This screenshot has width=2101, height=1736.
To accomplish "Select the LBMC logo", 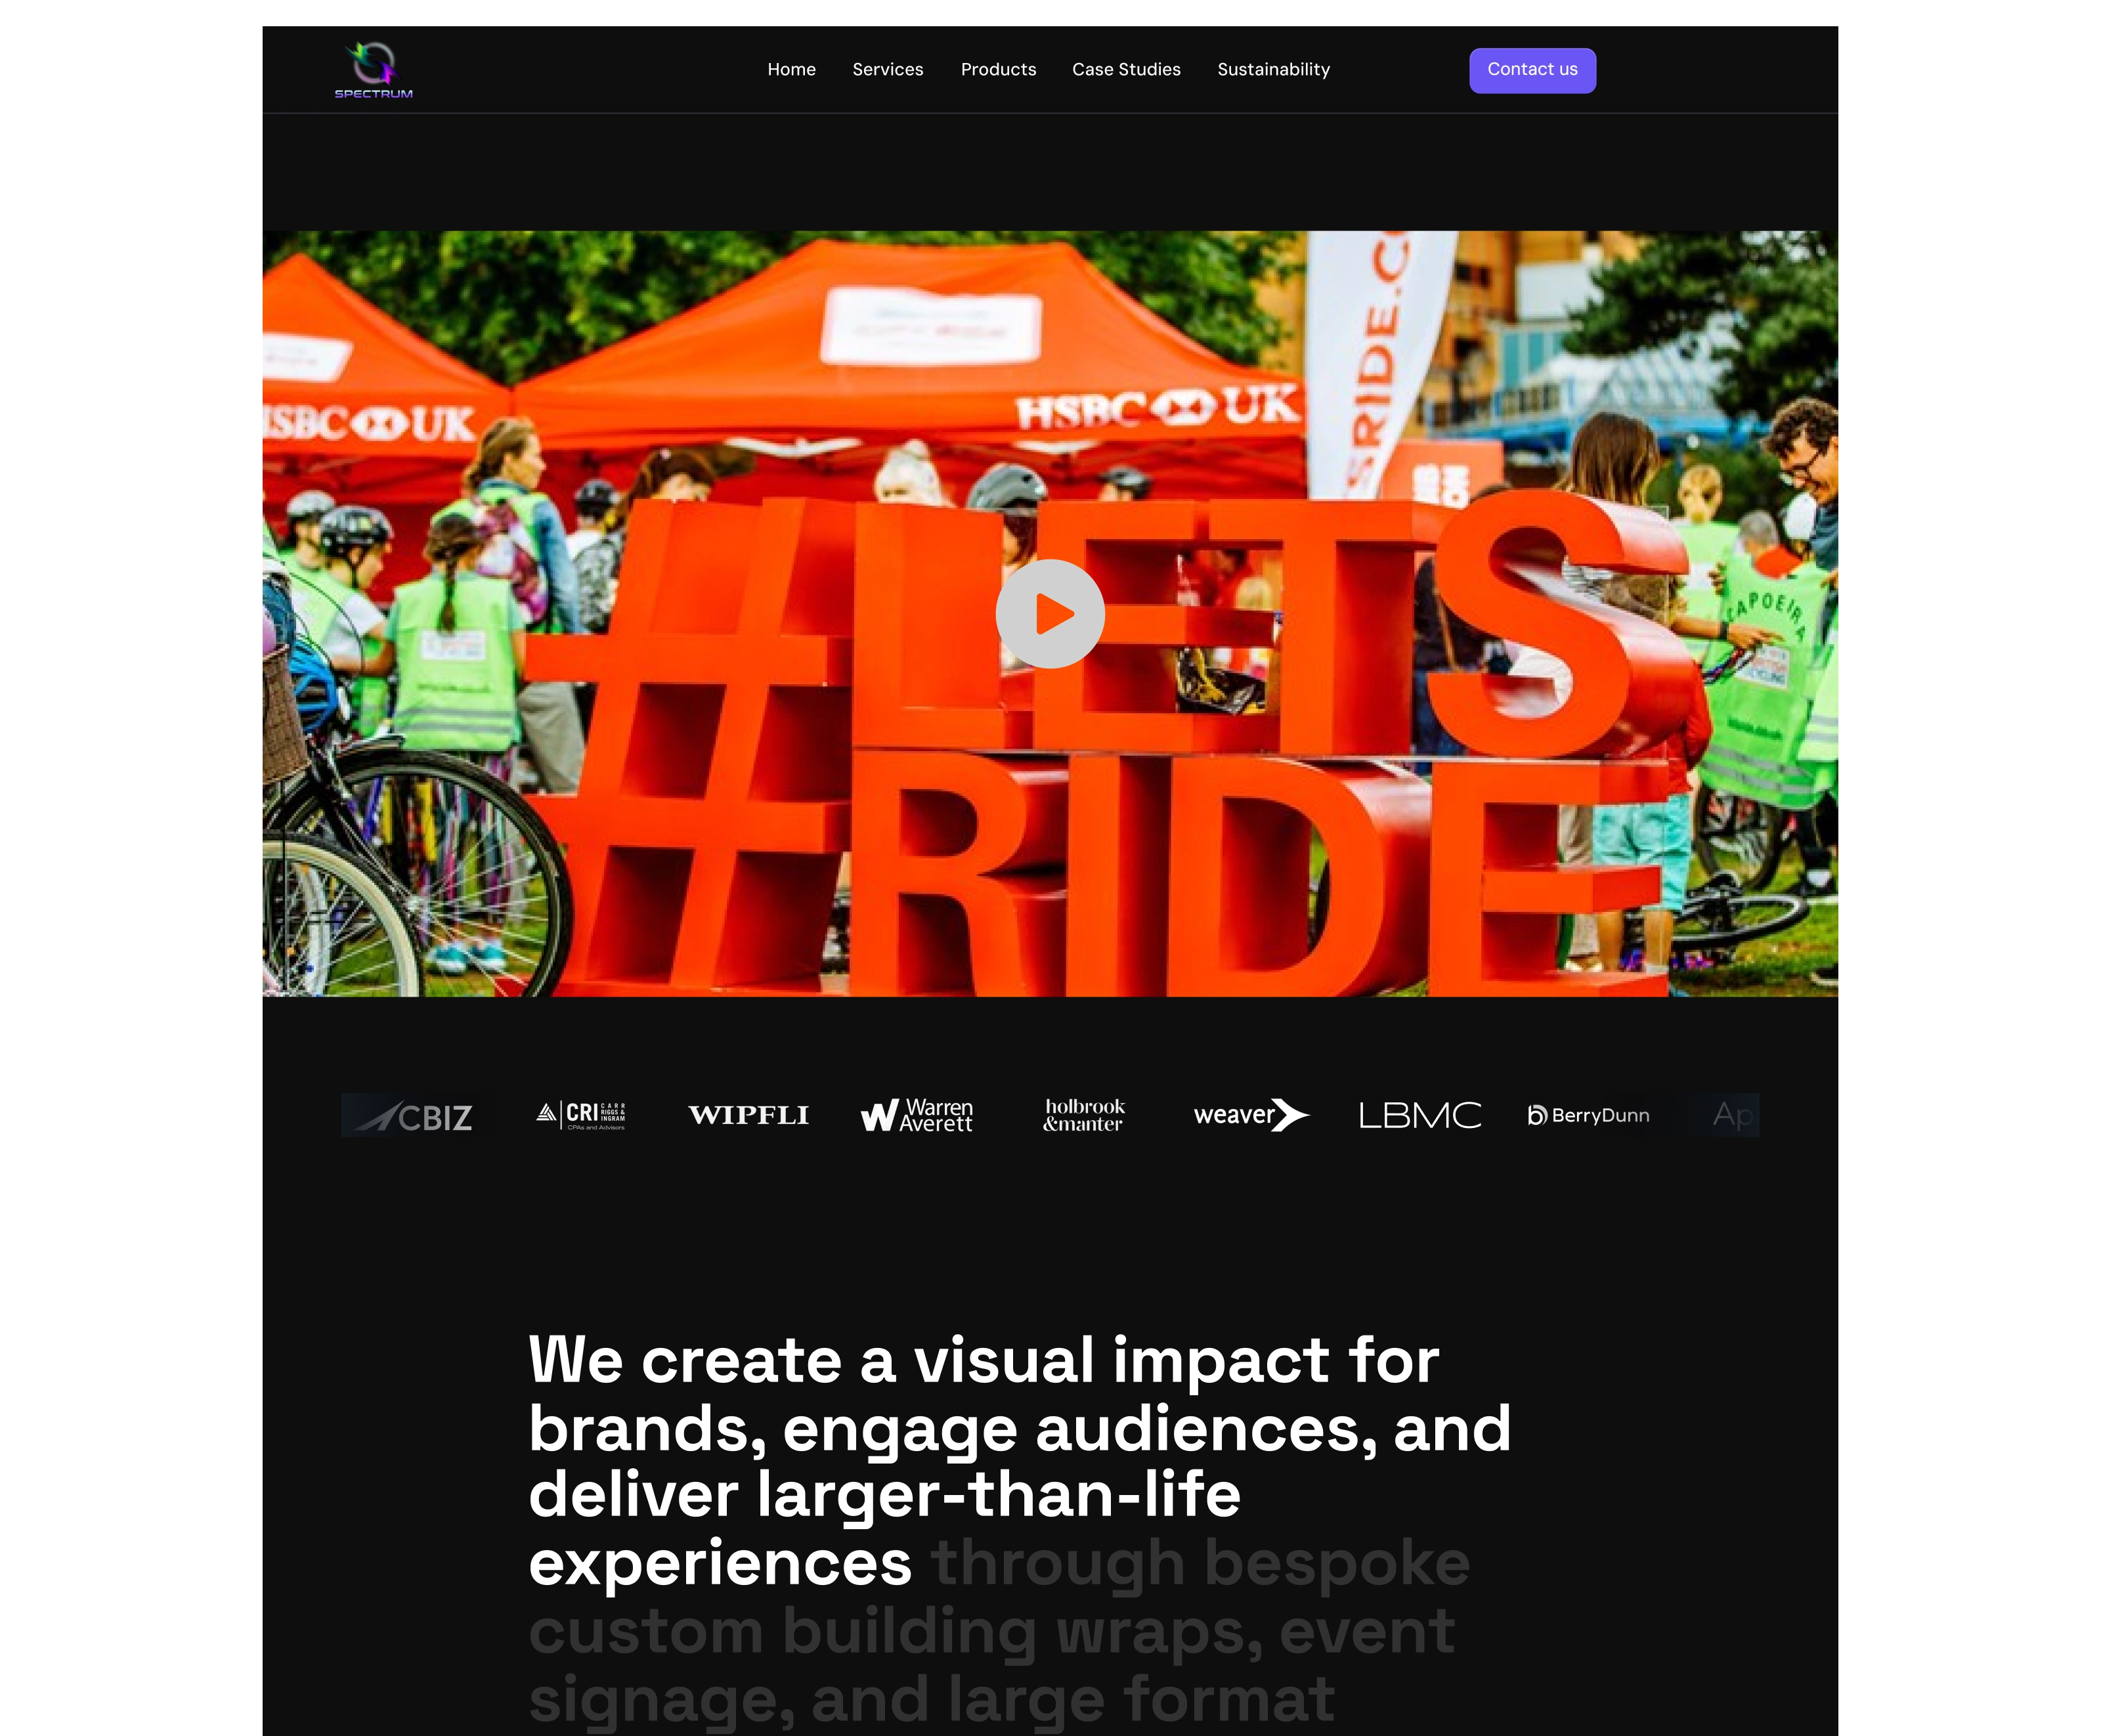I will pyautogui.click(x=1419, y=1115).
